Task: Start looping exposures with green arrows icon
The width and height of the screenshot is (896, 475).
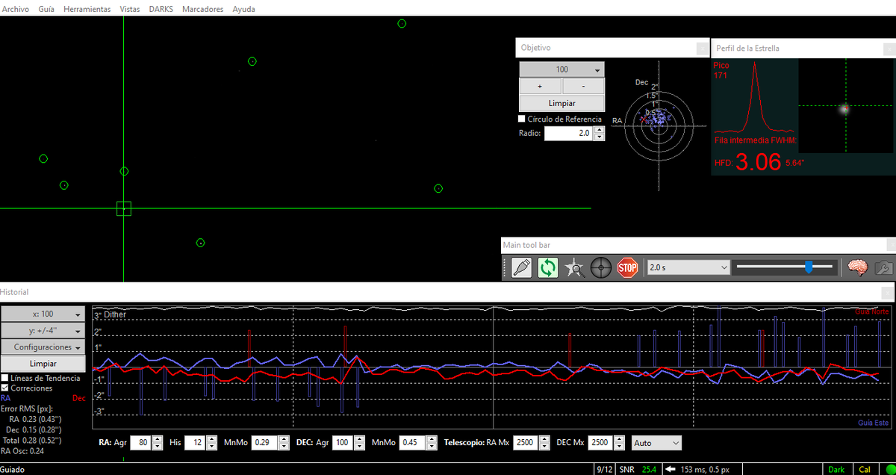Action: pos(547,267)
